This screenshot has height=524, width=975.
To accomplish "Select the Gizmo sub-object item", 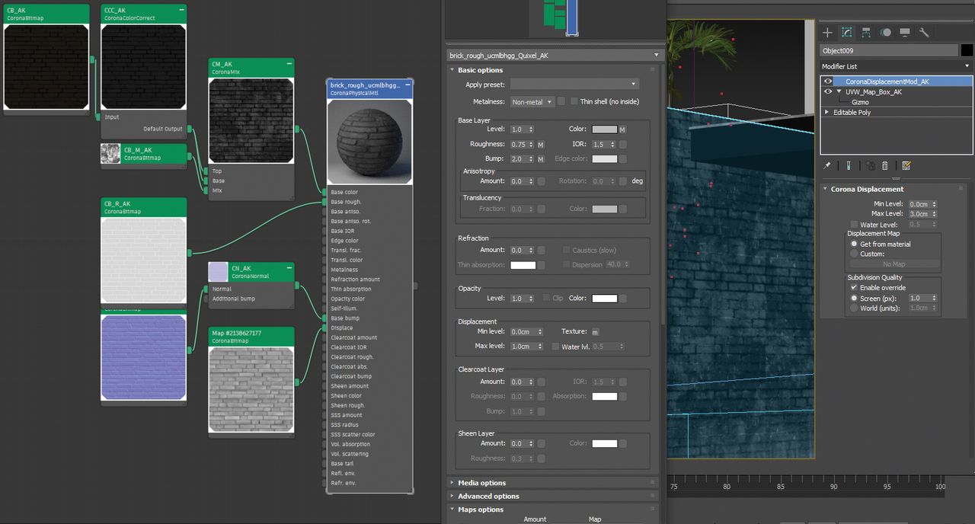I will [x=860, y=102].
